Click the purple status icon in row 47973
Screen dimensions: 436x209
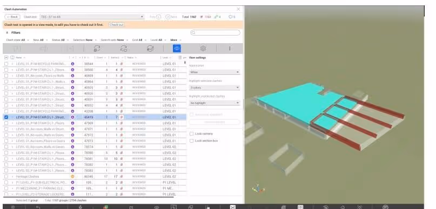point(72,141)
